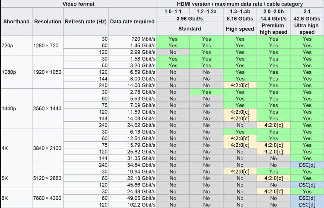Click the 2560 × 1440 resolution cell
Screen dimensions: 324x208
click(48, 109)
